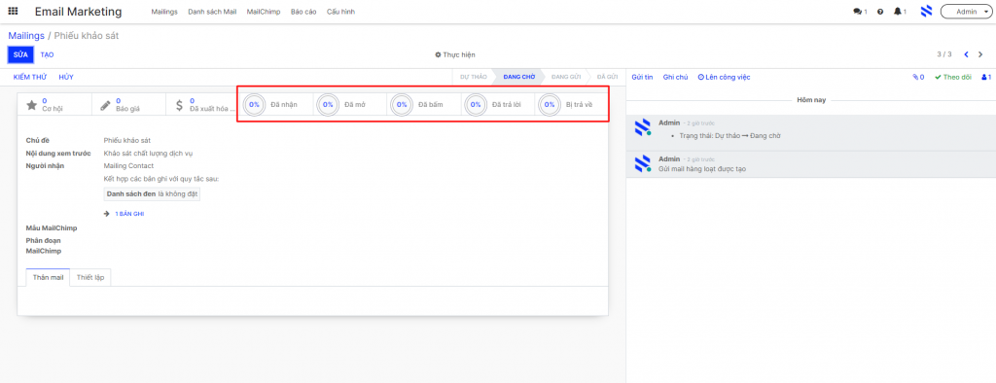This screenshot has width=996, height=383.
Task: Go to next record arrow
Action: tap(980, 54)
